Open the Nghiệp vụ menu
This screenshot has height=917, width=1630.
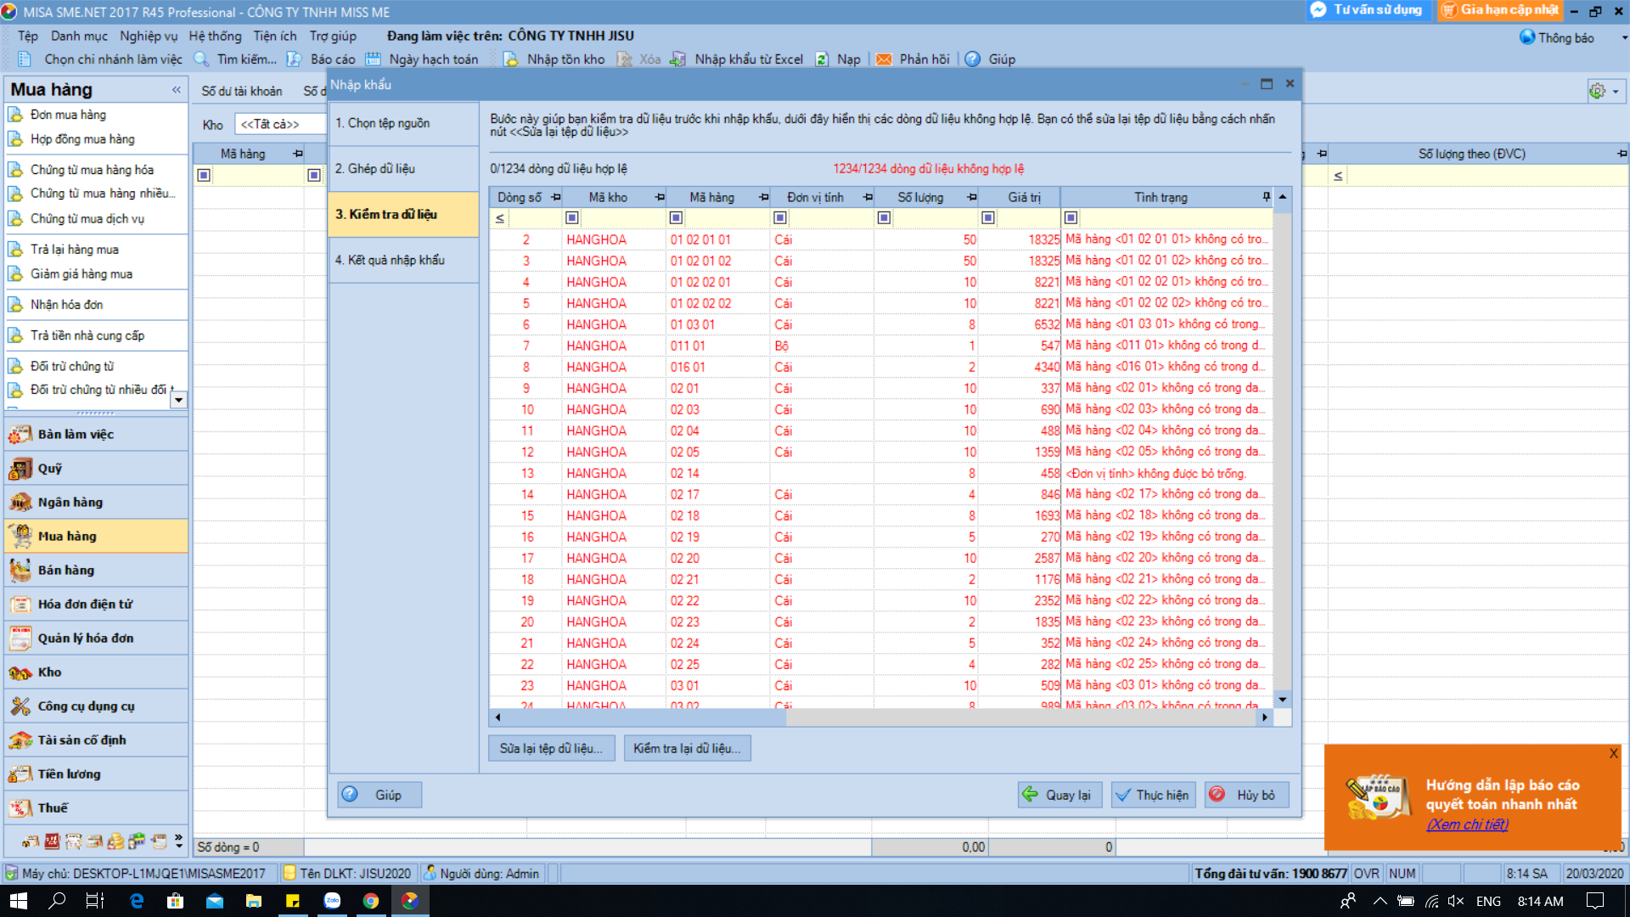pyautogui.click(x=149, y=36)
